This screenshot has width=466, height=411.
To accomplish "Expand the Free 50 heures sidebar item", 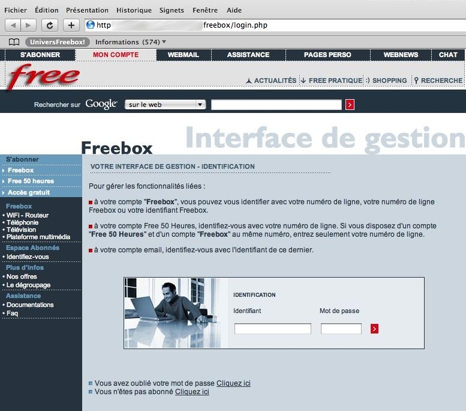I will (31, 181).
